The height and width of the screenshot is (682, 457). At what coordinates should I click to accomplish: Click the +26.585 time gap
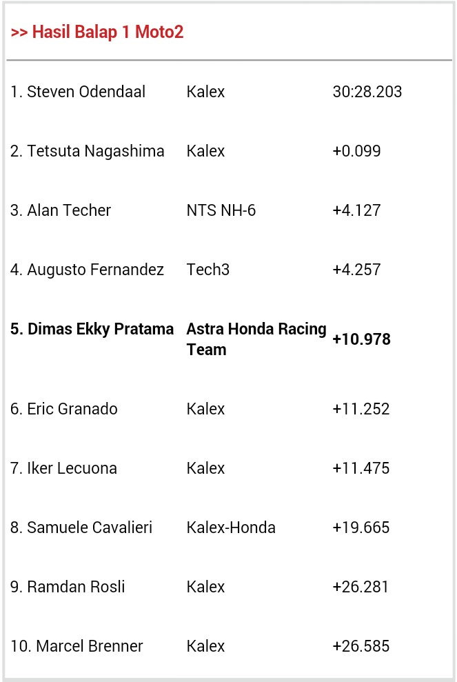coord(360,646)
